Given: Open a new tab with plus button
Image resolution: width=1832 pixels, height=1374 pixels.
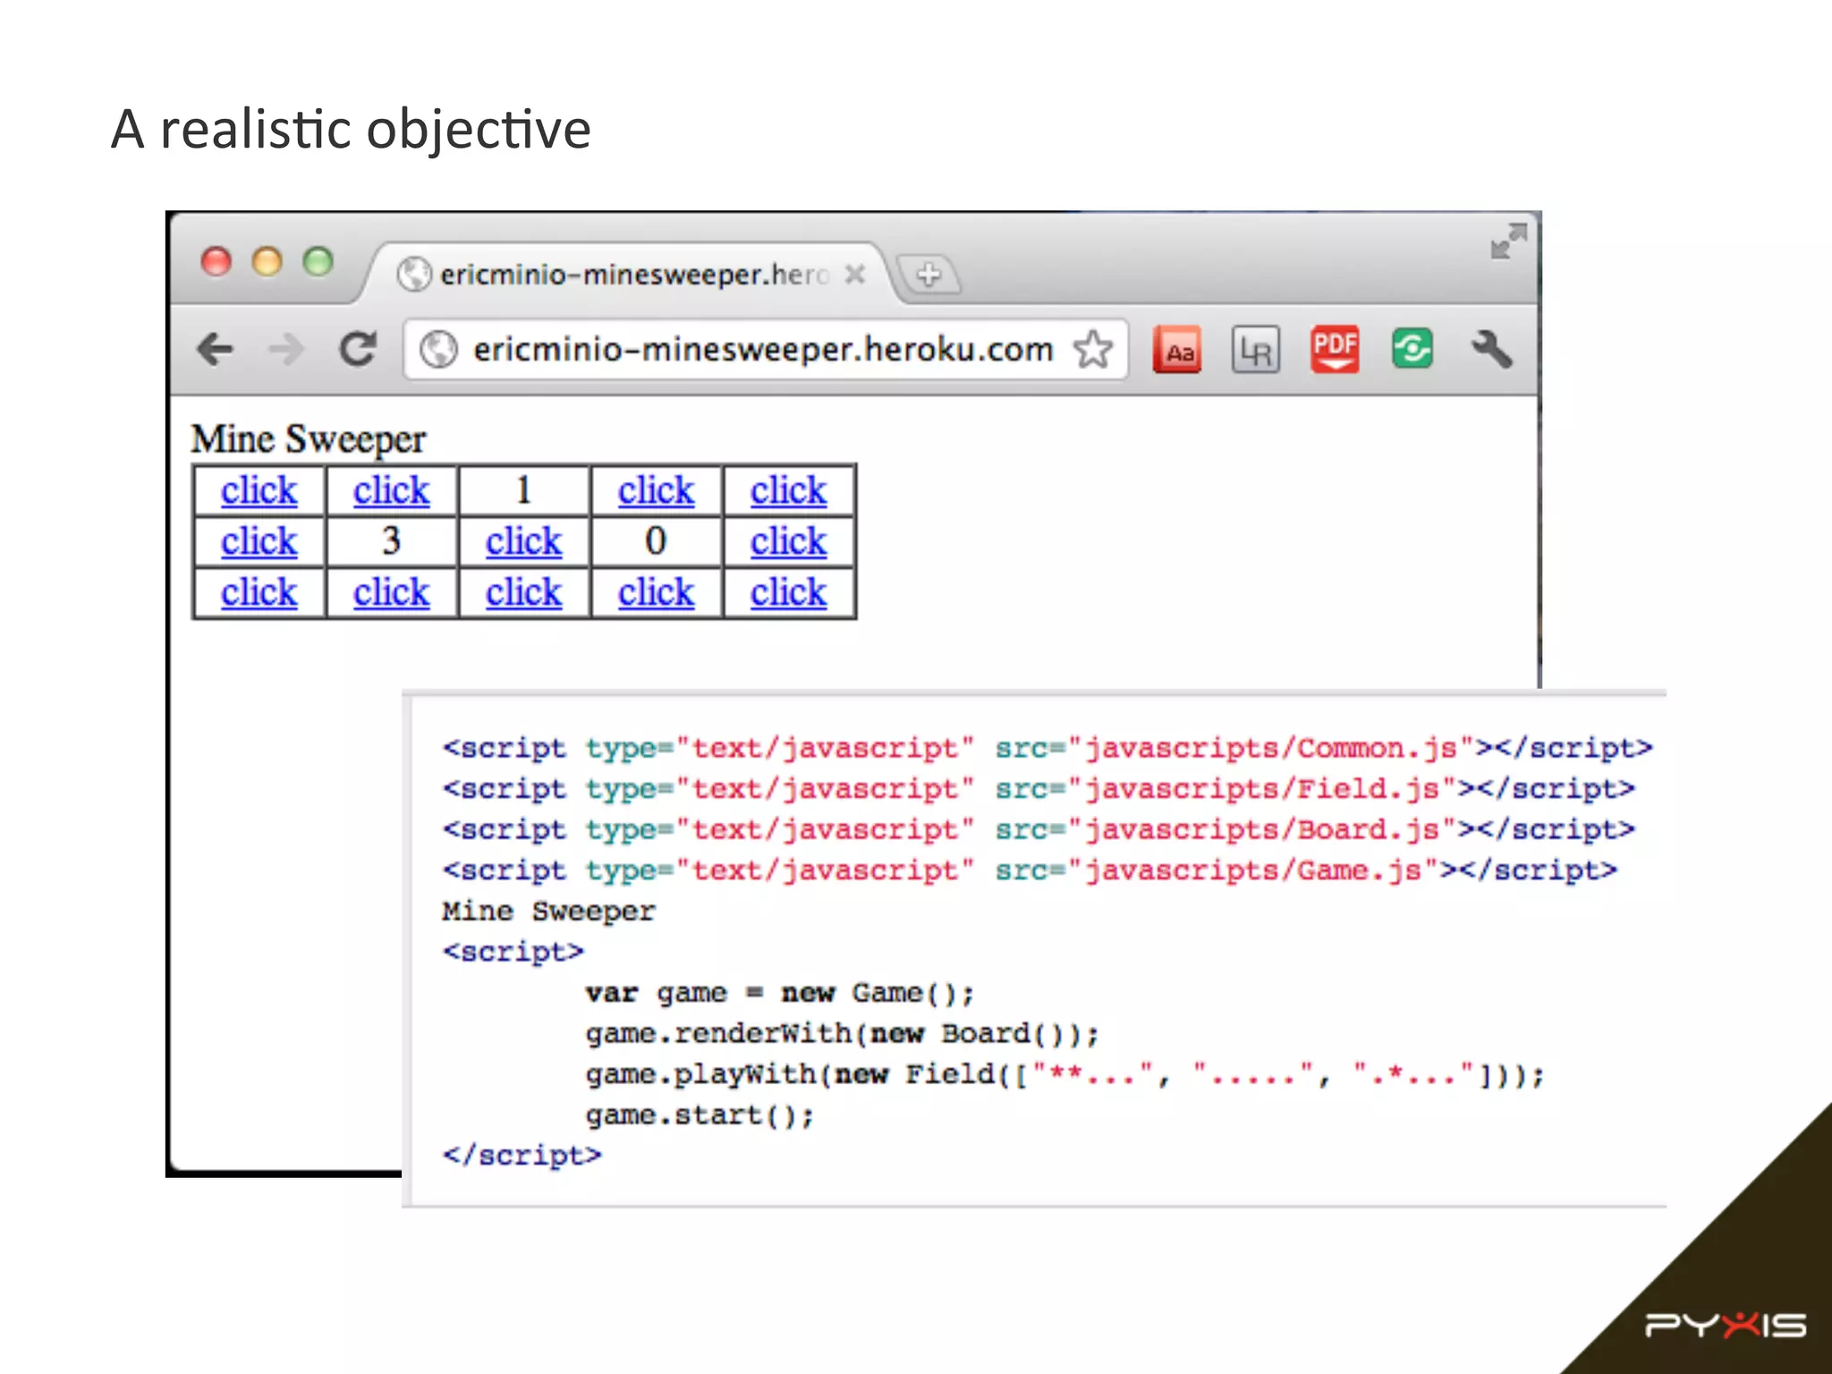Looking at the screenshot, I should [x=929, y=274].
